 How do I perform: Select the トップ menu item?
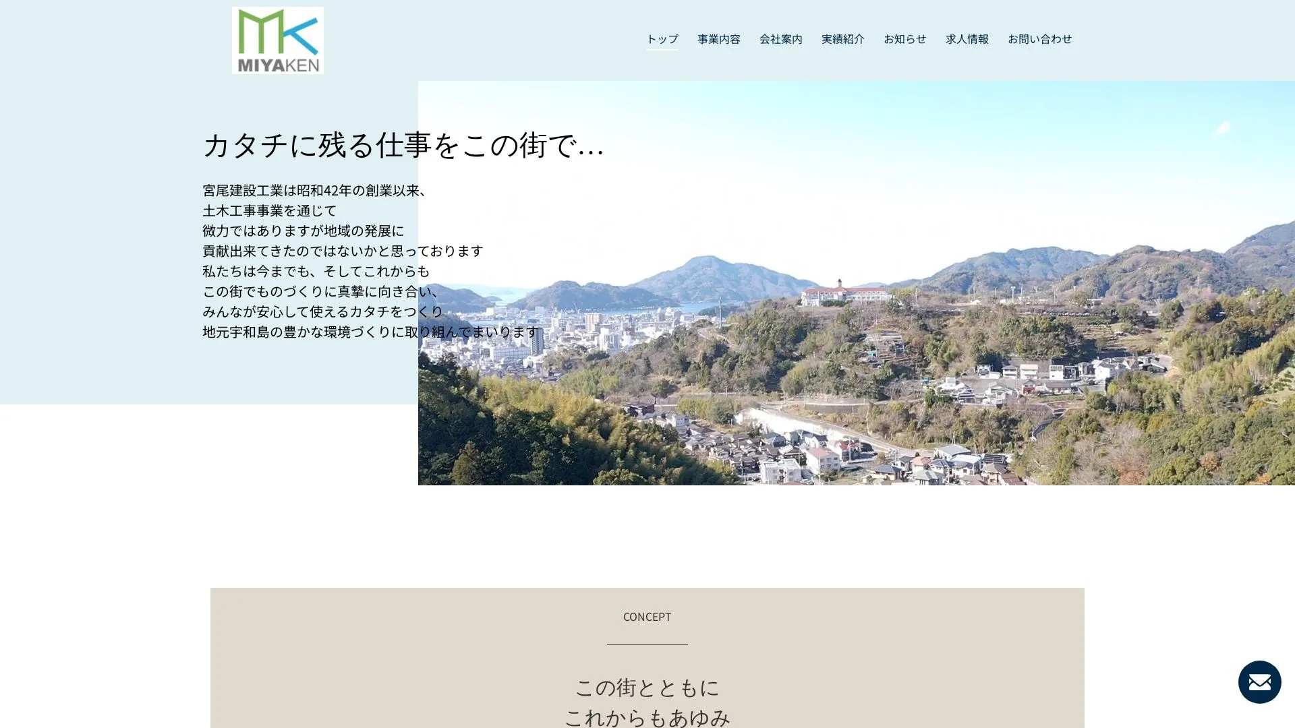(x=662, y=39)
